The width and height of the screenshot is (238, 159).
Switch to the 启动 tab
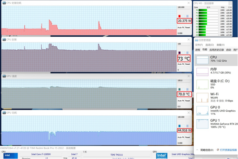click(229, 50)
